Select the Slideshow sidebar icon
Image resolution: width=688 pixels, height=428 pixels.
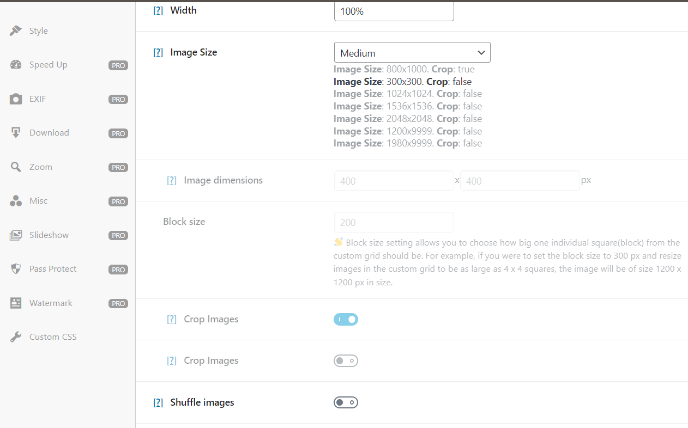coord(15,235)
